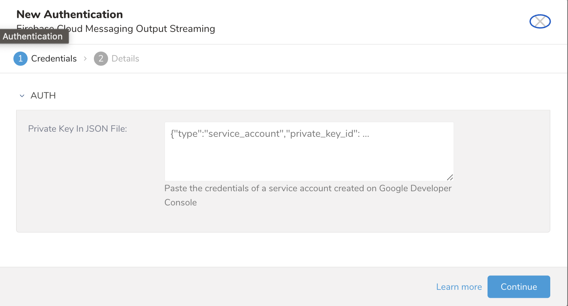Screen dimensions: 568x306
Task: Close the New Authentication dialog
Action: click(x=540, y=21)
